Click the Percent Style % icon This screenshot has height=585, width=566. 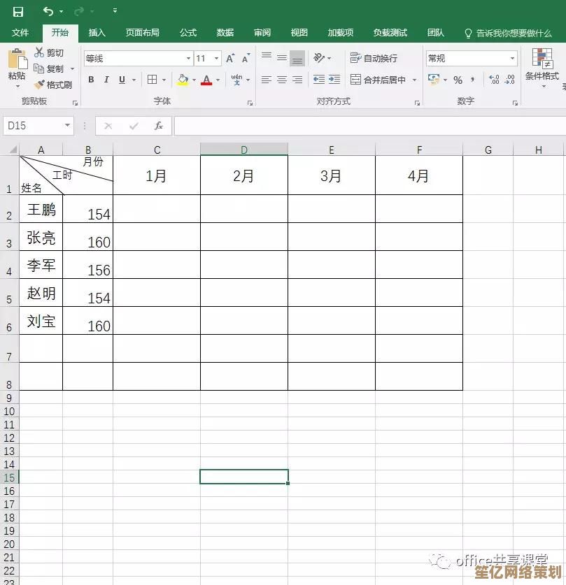(458, 79)
